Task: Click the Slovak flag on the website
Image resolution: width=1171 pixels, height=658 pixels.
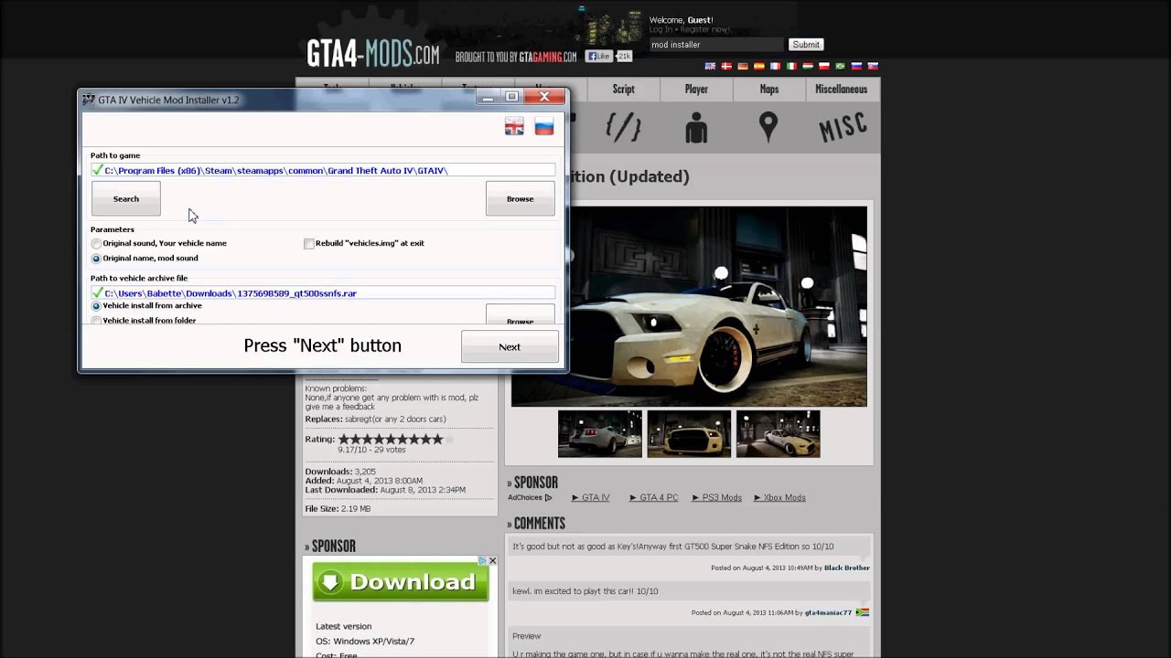Action: (873, 67)
